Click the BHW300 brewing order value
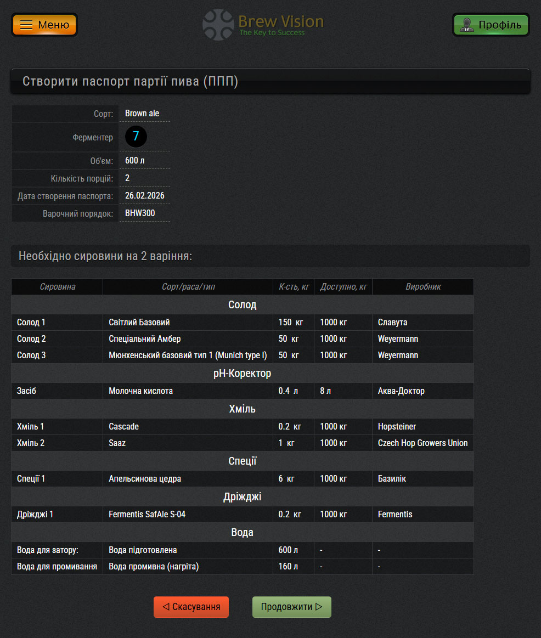Screen dimensions: 541x638 140,213
